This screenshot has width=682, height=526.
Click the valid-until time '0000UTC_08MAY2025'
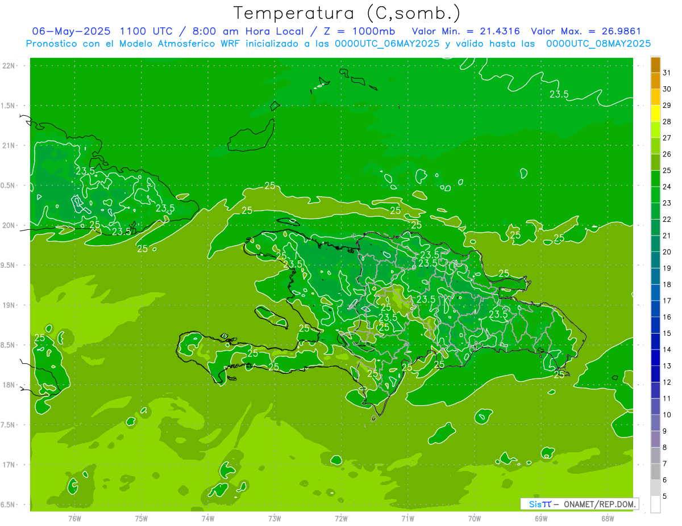click(598, 43)
